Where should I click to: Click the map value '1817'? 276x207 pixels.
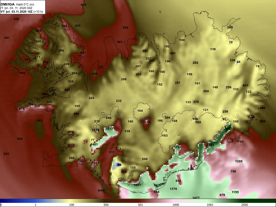pyautogui.click(x=109, y=129)
